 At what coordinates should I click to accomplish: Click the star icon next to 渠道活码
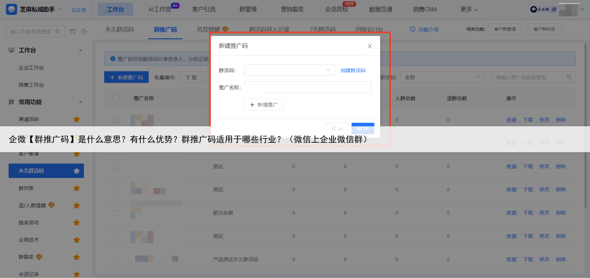coord(76,119)
